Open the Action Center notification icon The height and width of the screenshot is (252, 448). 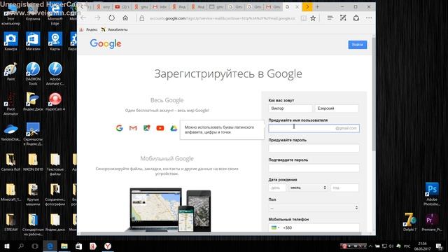[439, 246]
